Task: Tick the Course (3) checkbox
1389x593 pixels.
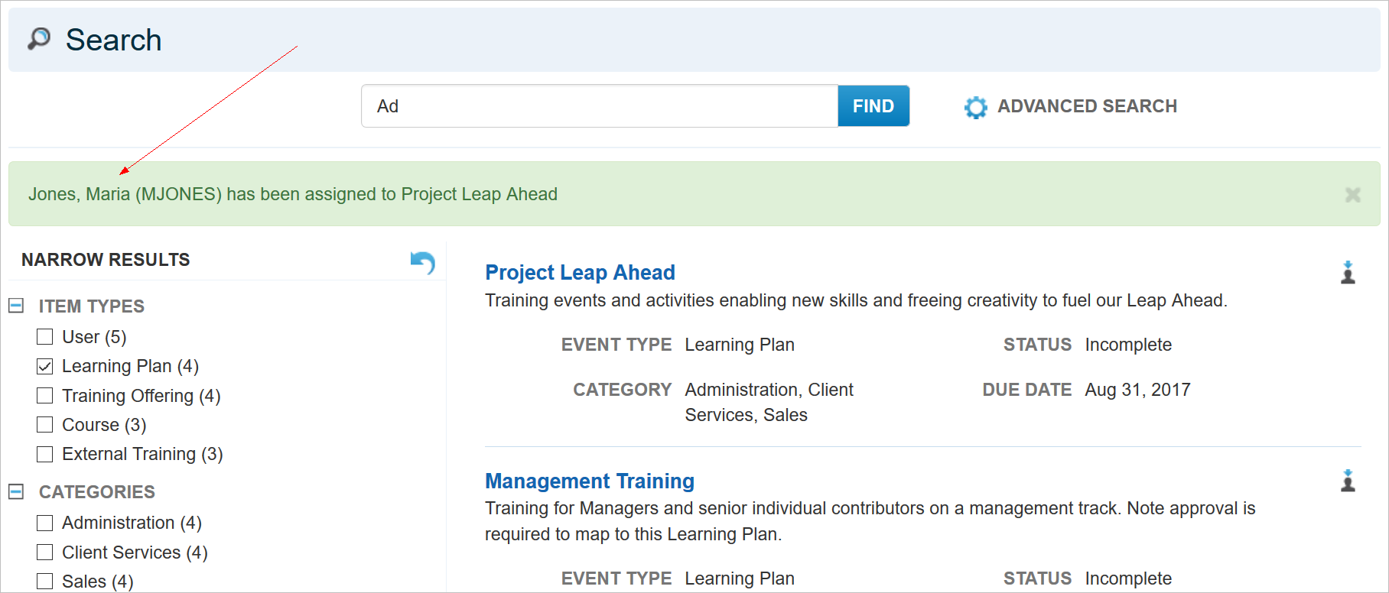Action: click(45, 425)
